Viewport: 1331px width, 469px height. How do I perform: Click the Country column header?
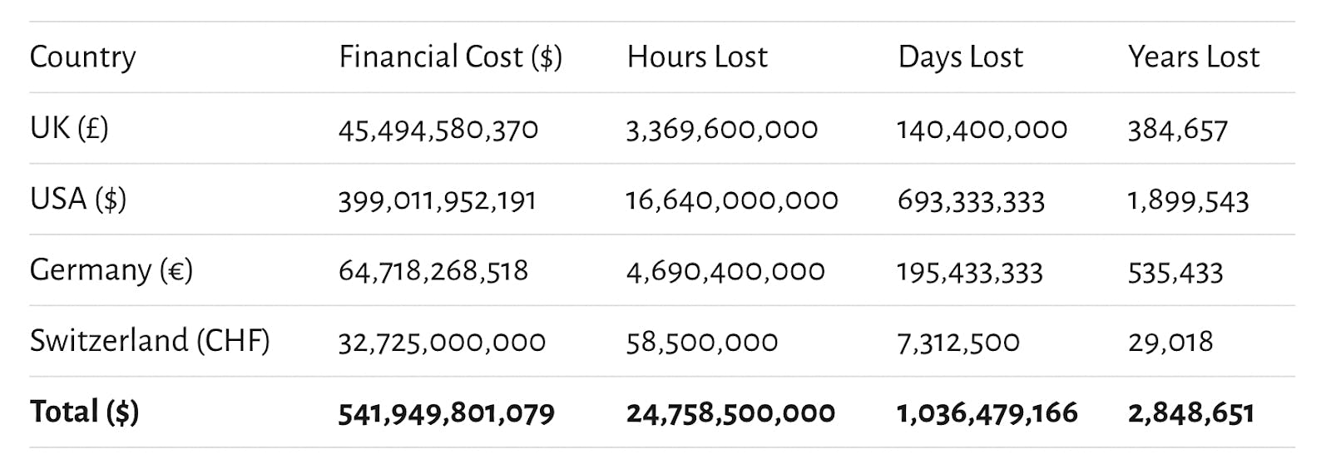pos(82,57)
